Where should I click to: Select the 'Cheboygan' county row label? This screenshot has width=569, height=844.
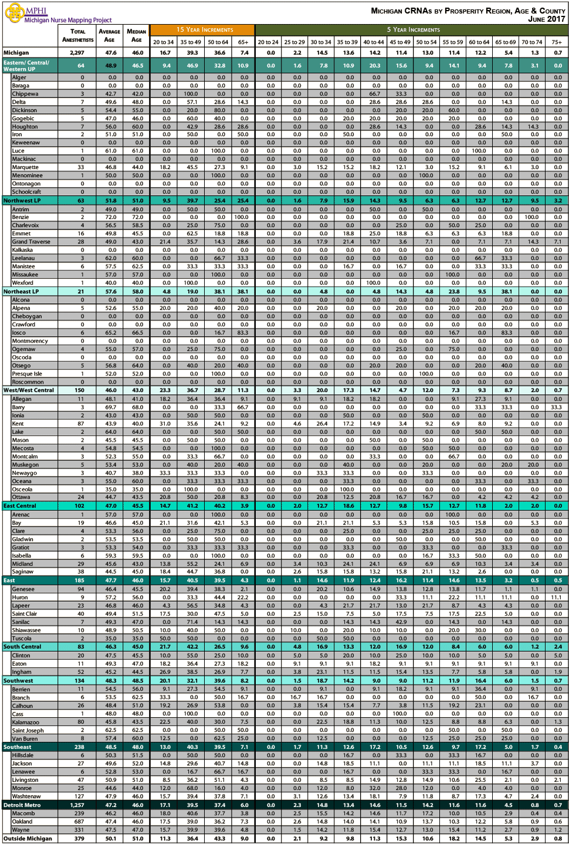coord(27,316)
